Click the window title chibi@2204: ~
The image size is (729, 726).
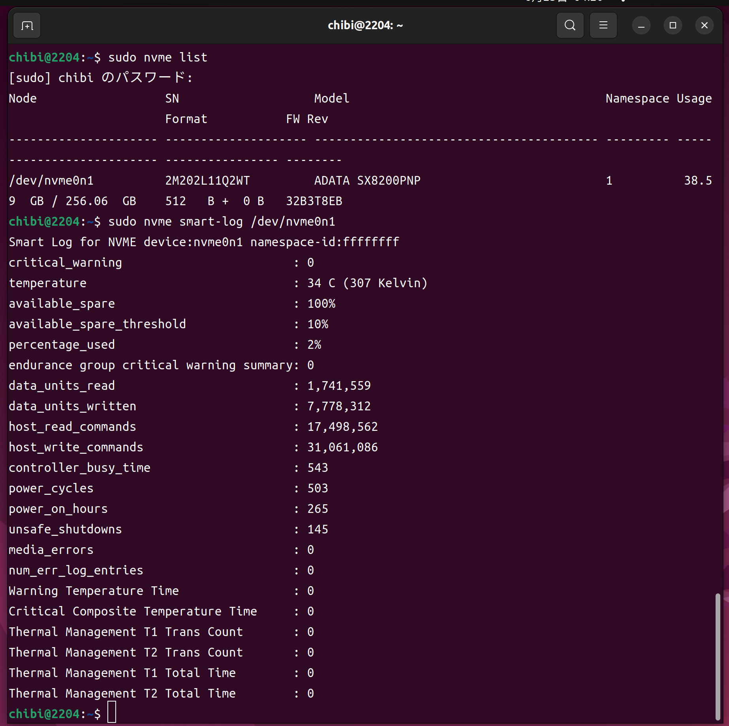(x=365, y=26)
